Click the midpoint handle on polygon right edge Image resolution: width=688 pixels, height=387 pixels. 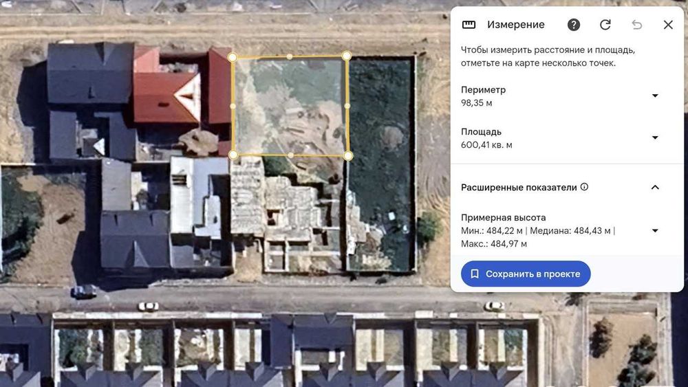(347, 106)
